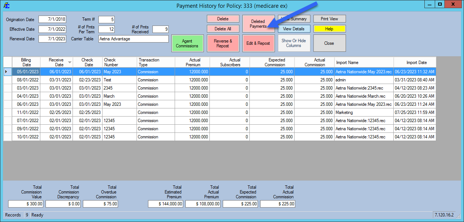Click Delete All to remove all payments
This screenshot has height=222, width=464.
click(x=223, y=29)
